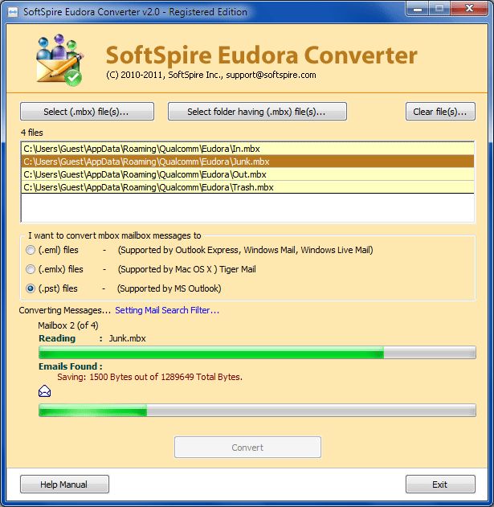The image size is (494, 507).
Task: Click the SoftSpire Eudora Converter logo icon
Action: click(59, 60)
